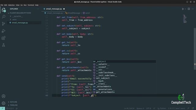Viewport: 196px width, 110px height.
Task: Open the Edit menu
Action: point(6,5)
